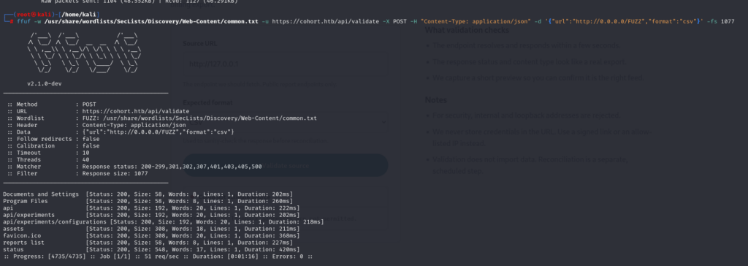Select the ':: Threads : 40' line
The width and height of the screenshot is (748, 266).
coord(48,159)
